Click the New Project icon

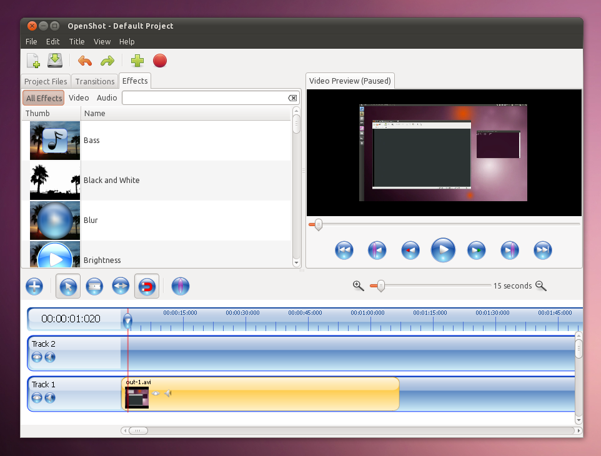click(33, 61)
